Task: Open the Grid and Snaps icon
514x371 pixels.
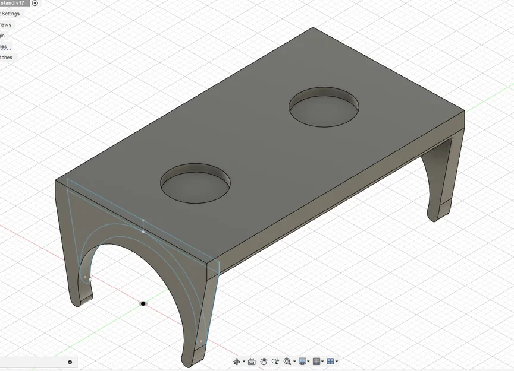Action: pos(316,362)
